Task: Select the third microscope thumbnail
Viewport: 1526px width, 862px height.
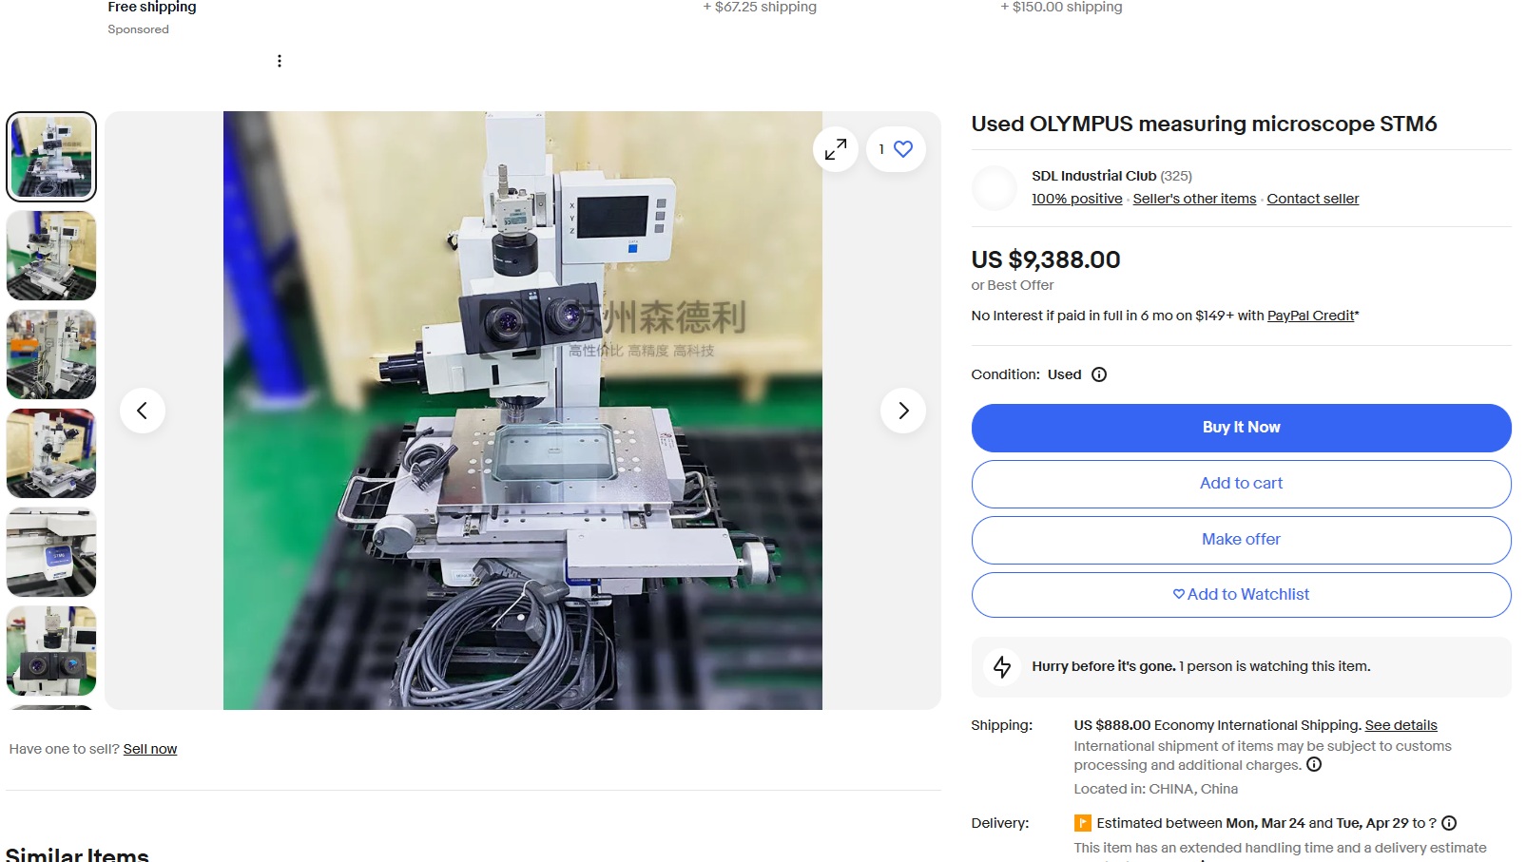Action: click(51, 354)
